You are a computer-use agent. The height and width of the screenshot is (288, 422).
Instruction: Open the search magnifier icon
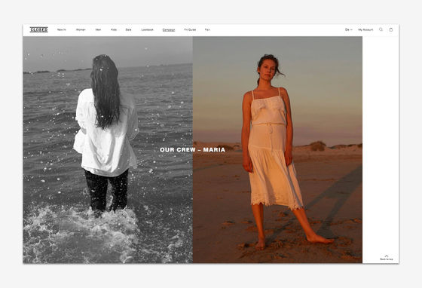coord(381,29)
